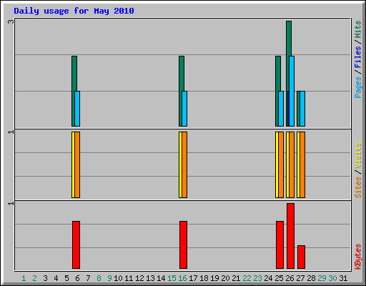Click the orange sites bar for day 26
Screen dimensions: 366x286
click(x=292, y=164)
